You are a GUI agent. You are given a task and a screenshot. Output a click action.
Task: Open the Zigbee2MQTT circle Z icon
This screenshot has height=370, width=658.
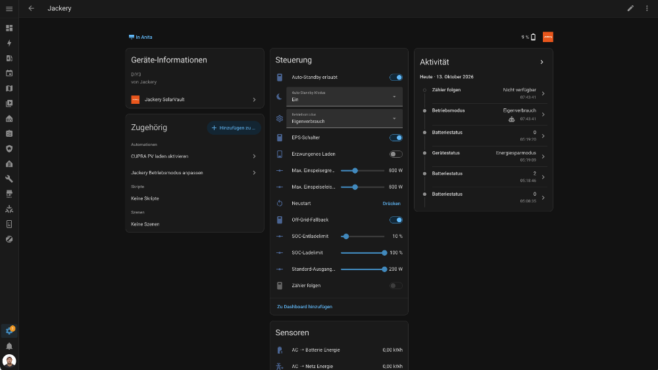pyautogui.click(x=9, y=239)
